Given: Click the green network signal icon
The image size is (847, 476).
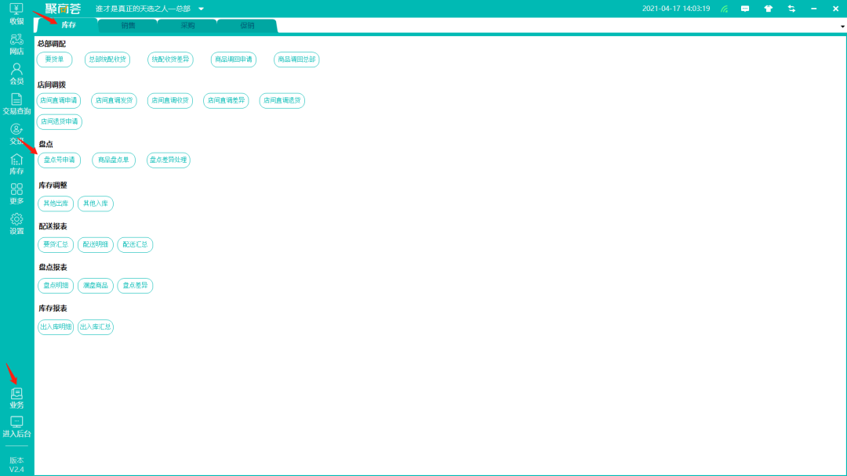Looking at the screenshot, I should tap(724, 9).
